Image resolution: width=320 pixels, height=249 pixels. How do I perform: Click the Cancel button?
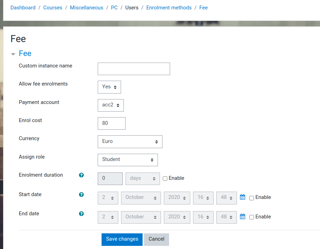(x=156, y=239)
